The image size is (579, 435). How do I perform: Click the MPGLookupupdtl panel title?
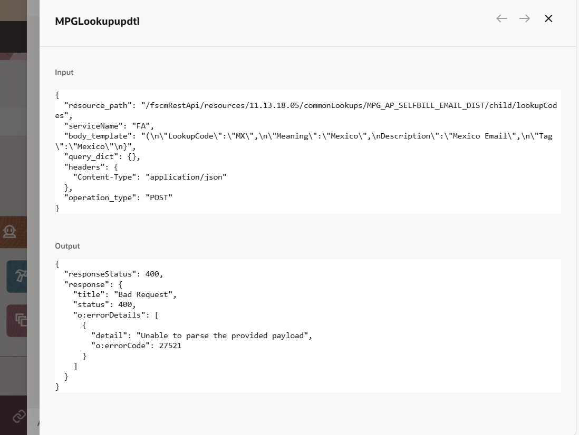click(97, 21)
